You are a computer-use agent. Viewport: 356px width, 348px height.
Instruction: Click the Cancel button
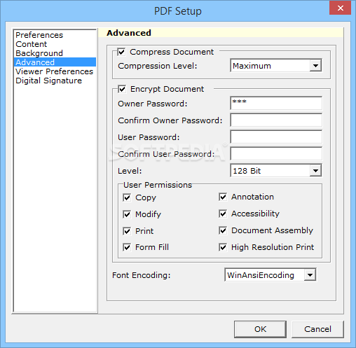(x=317, y=329)
